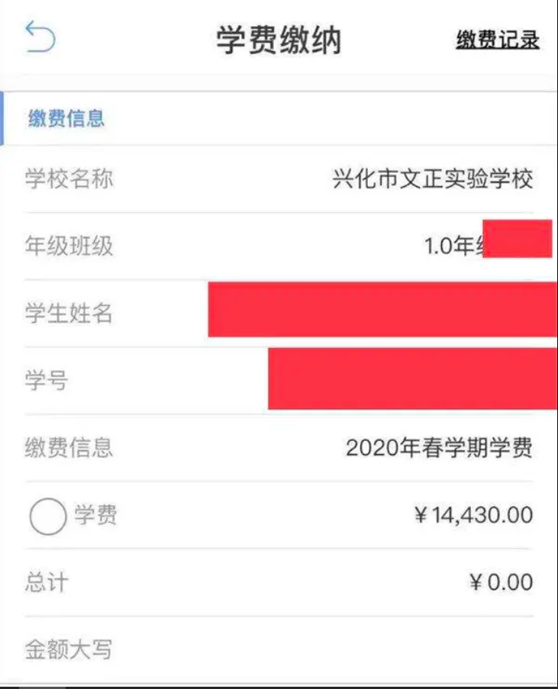Click the small red block beside 1.0年级
558x689 pixels.
[517, 239]
